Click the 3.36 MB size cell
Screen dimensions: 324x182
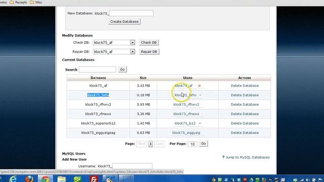[x=143, y=114]
